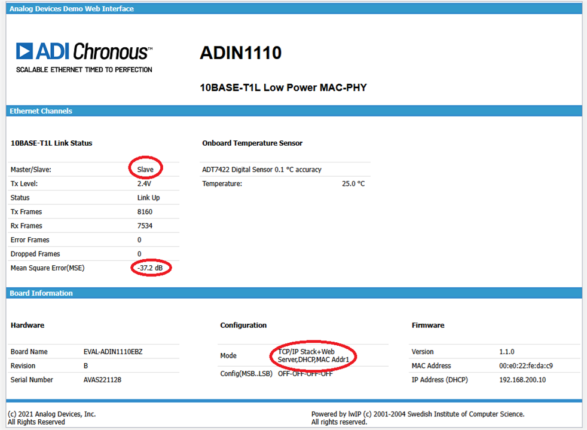Click the '(c) 2021 Analog Devices, Inc.' copyright text
The image size is (587, 430).
[x=51, y=414]
